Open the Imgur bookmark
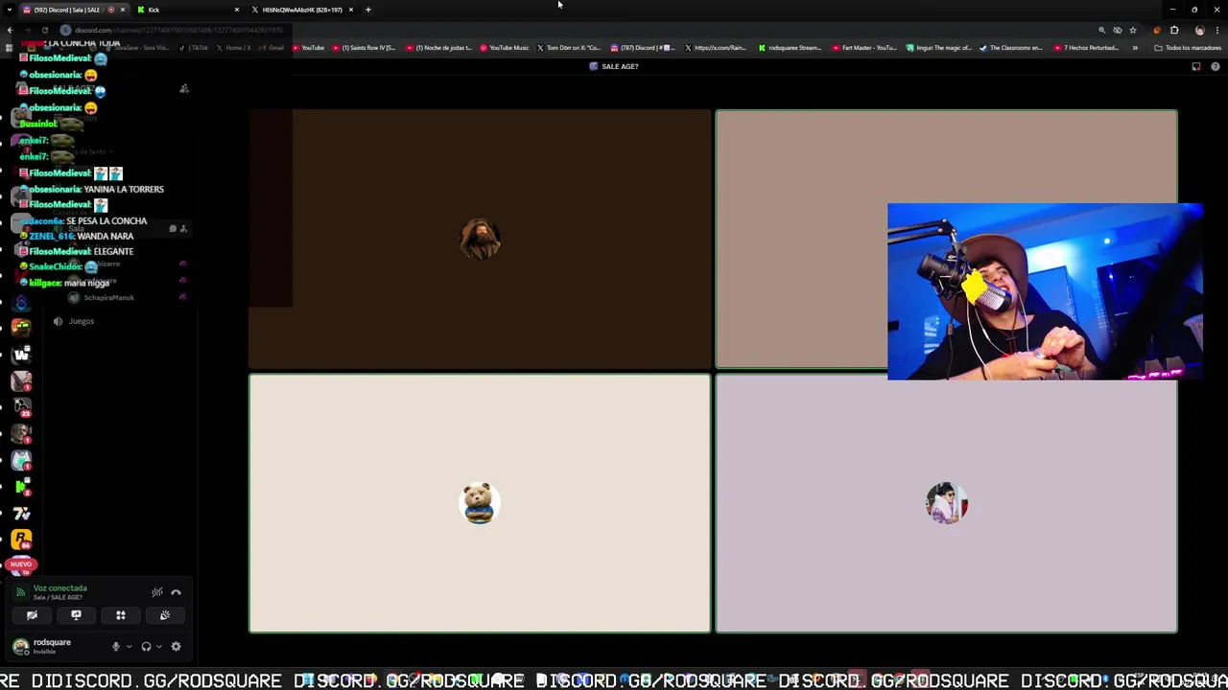 coord(939,47)
